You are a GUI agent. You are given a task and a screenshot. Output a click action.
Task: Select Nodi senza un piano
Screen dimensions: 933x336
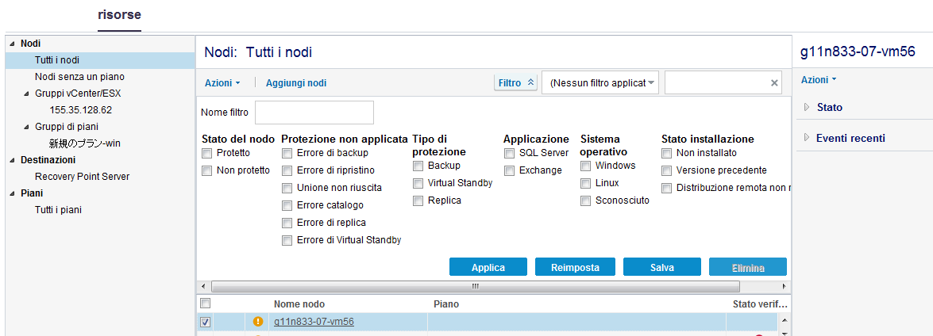(x=79, y=77)
